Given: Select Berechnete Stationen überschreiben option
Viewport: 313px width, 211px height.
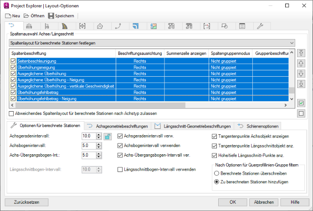Looking at the screenshot, I should point(216,173).
